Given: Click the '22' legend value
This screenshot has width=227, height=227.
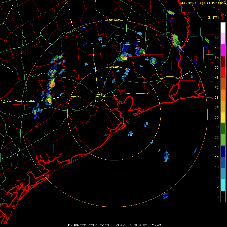Looking at the screenshot, I should (x=217, y=137).
